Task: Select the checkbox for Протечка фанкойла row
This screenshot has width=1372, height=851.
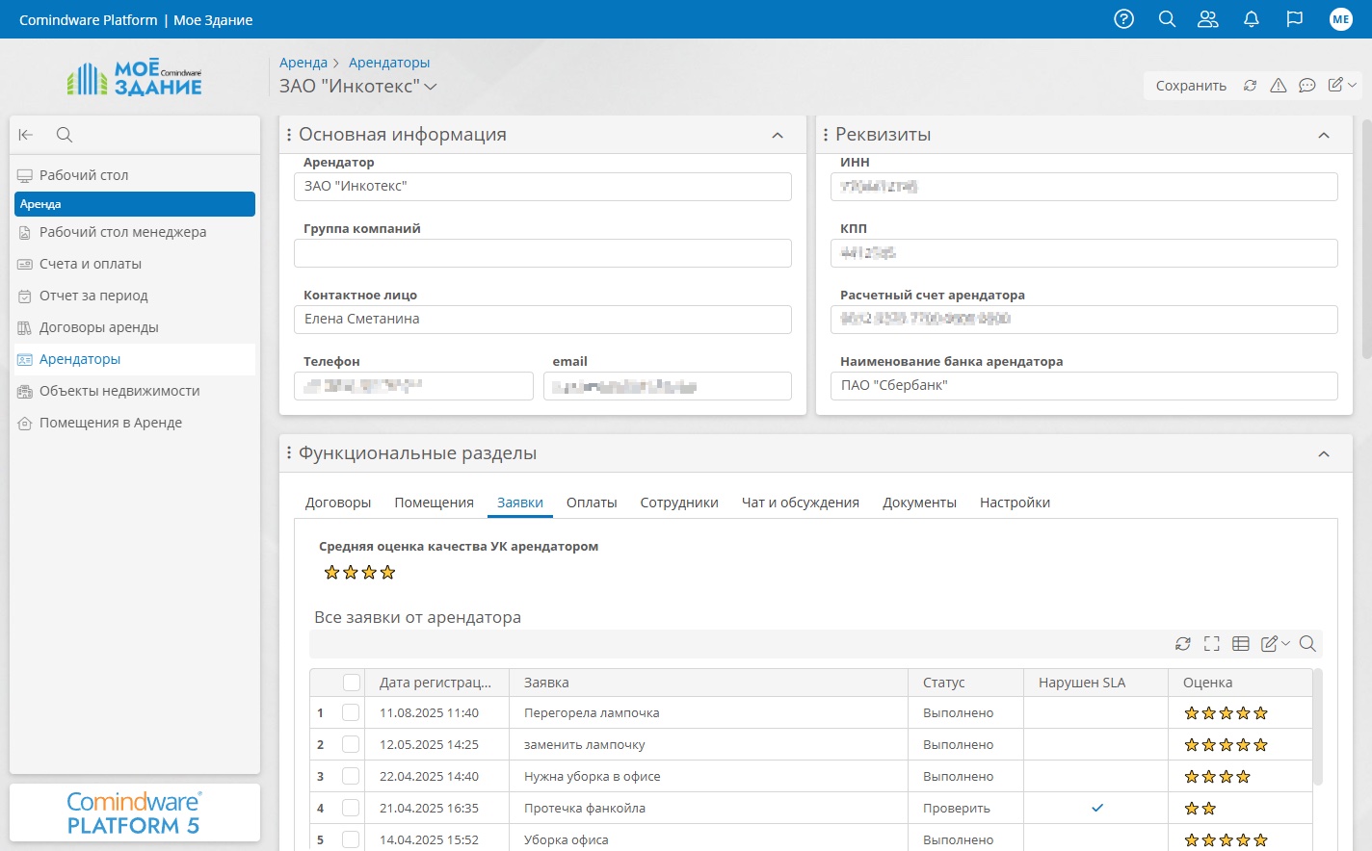Action: [351, 809]
